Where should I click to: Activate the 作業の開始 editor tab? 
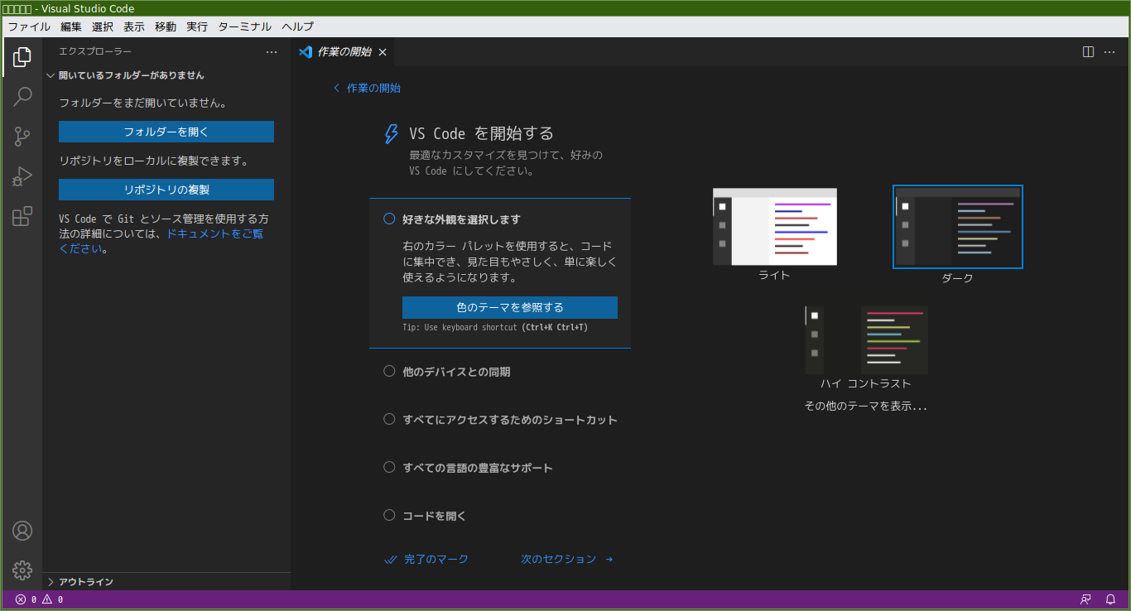tap(344, 52)
